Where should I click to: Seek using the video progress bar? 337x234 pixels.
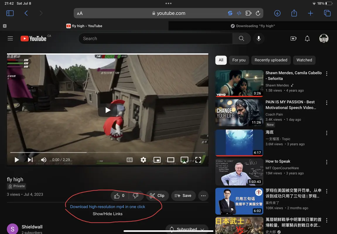107,152
